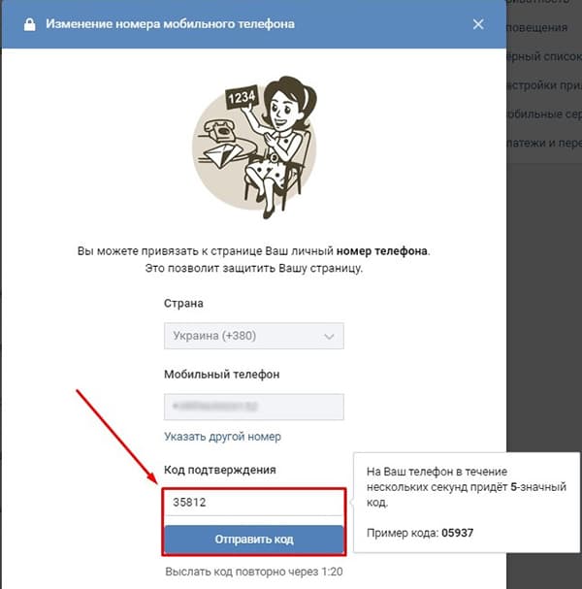Image resolution: width=582 pixels, height=589 pixels.
Task: Open the Чёрный список menu item
Action: point(544,56)
